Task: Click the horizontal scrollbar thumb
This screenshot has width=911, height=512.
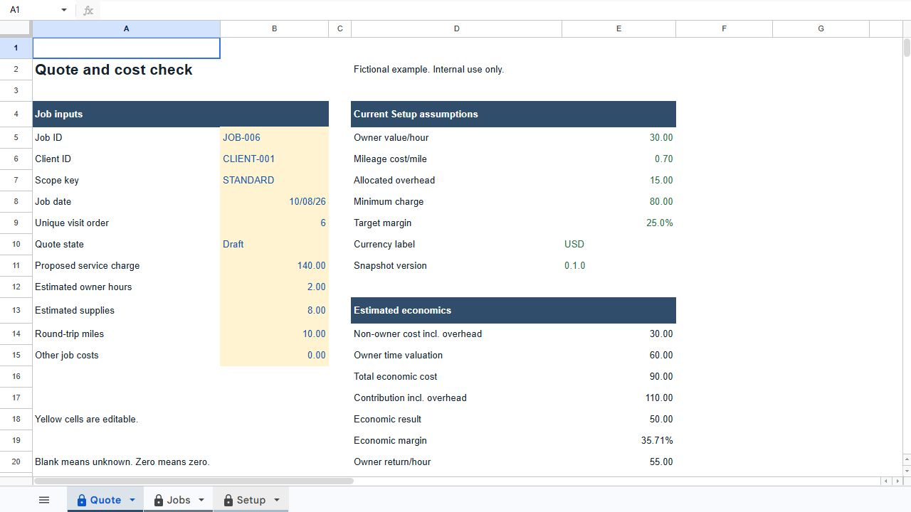Action: pyautogui.click(x=194, y=481)
